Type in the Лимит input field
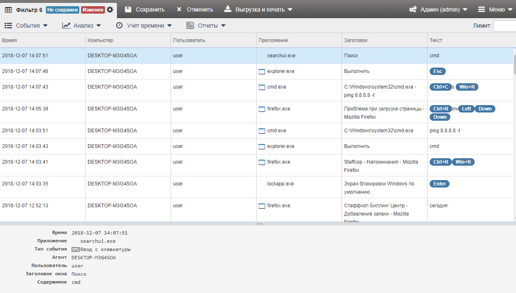Image resolution: width=516 pixels, height=293 pixels. (x=504, y=26)
